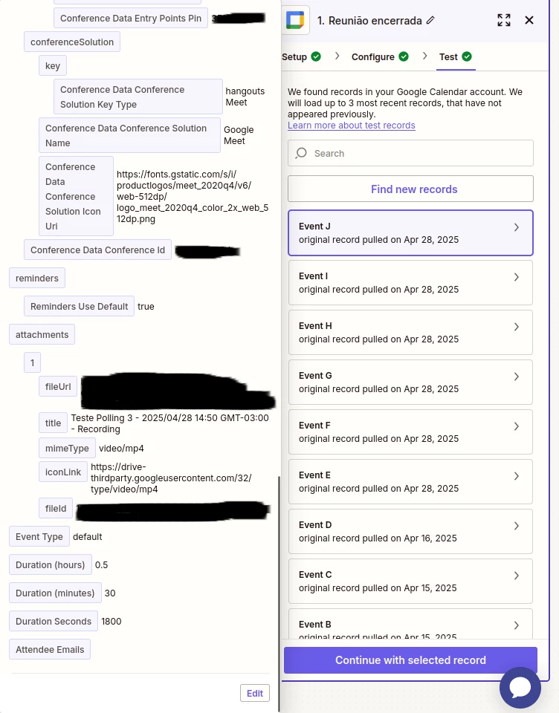Expand Event E chevron

pyautogui.click(x=516, y=476)
